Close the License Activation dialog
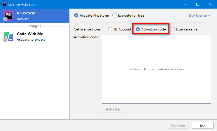Screen dimensions: 217x131 coord(210,4)
